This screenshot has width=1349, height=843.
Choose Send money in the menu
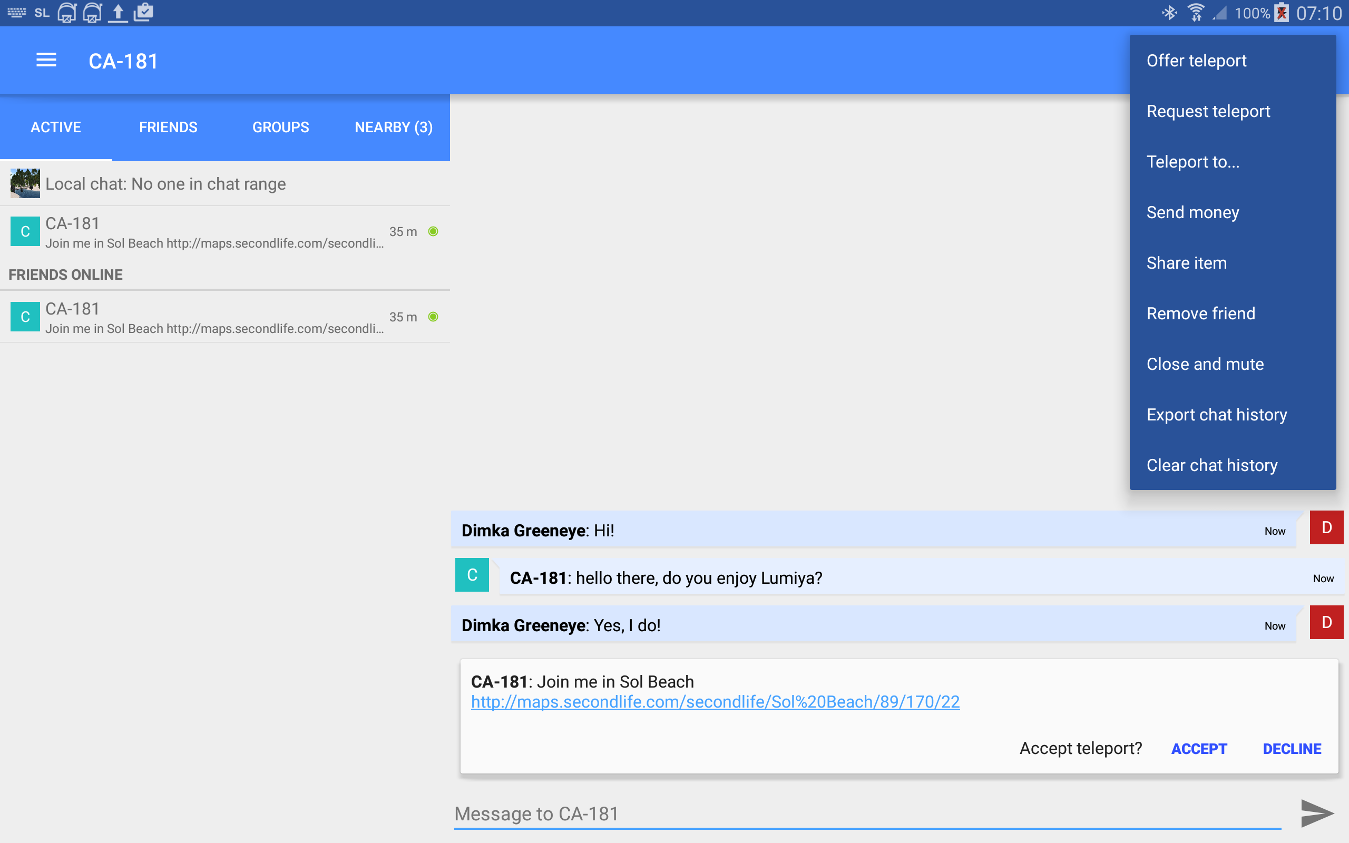pyautogui.click(x=1192, y=212)
